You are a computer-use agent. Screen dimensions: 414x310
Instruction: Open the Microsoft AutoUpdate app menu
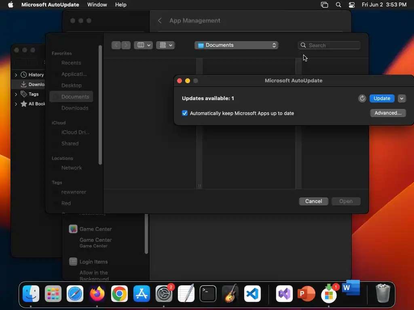50,5
